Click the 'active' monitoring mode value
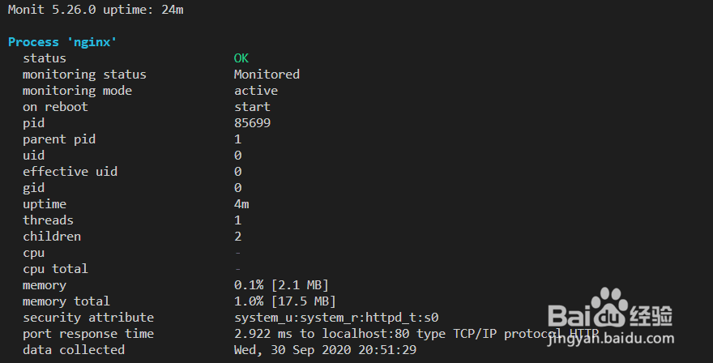The width and height of the screenshot is (713, 363). (256, 91)
